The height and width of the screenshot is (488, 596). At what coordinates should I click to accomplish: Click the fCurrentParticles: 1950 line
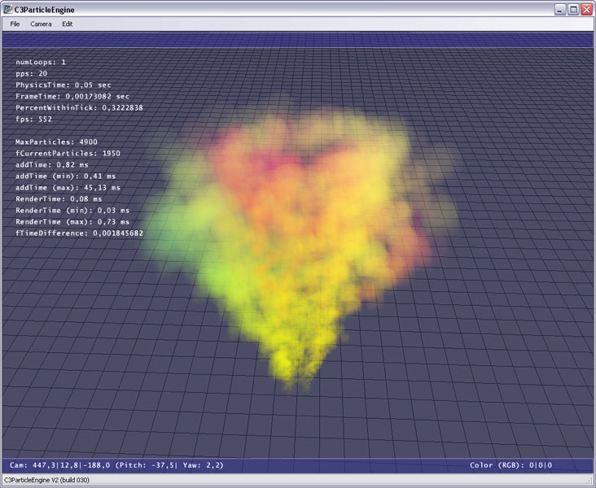point(68,153)
